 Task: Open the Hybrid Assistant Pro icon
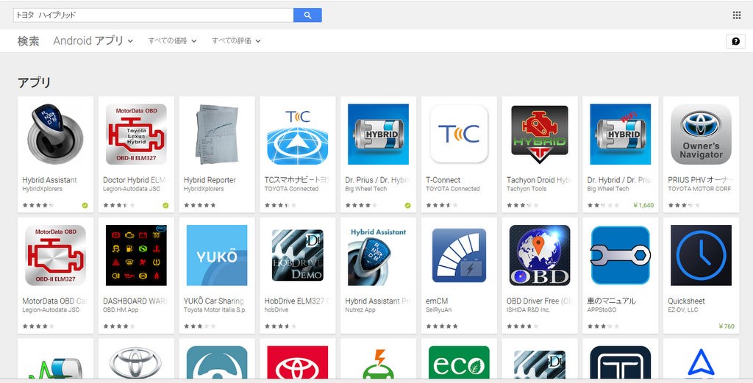378,255
